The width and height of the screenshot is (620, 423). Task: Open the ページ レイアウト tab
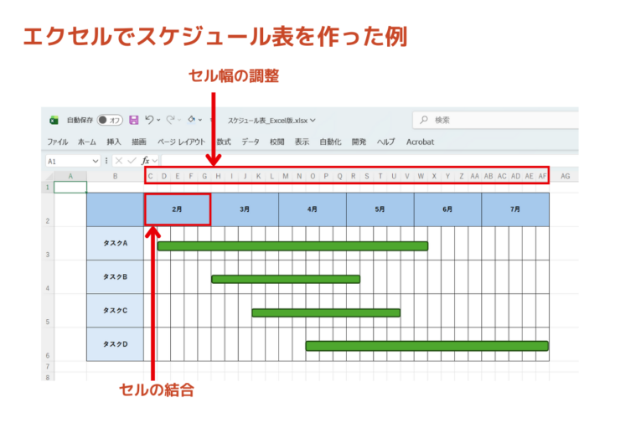182,142
